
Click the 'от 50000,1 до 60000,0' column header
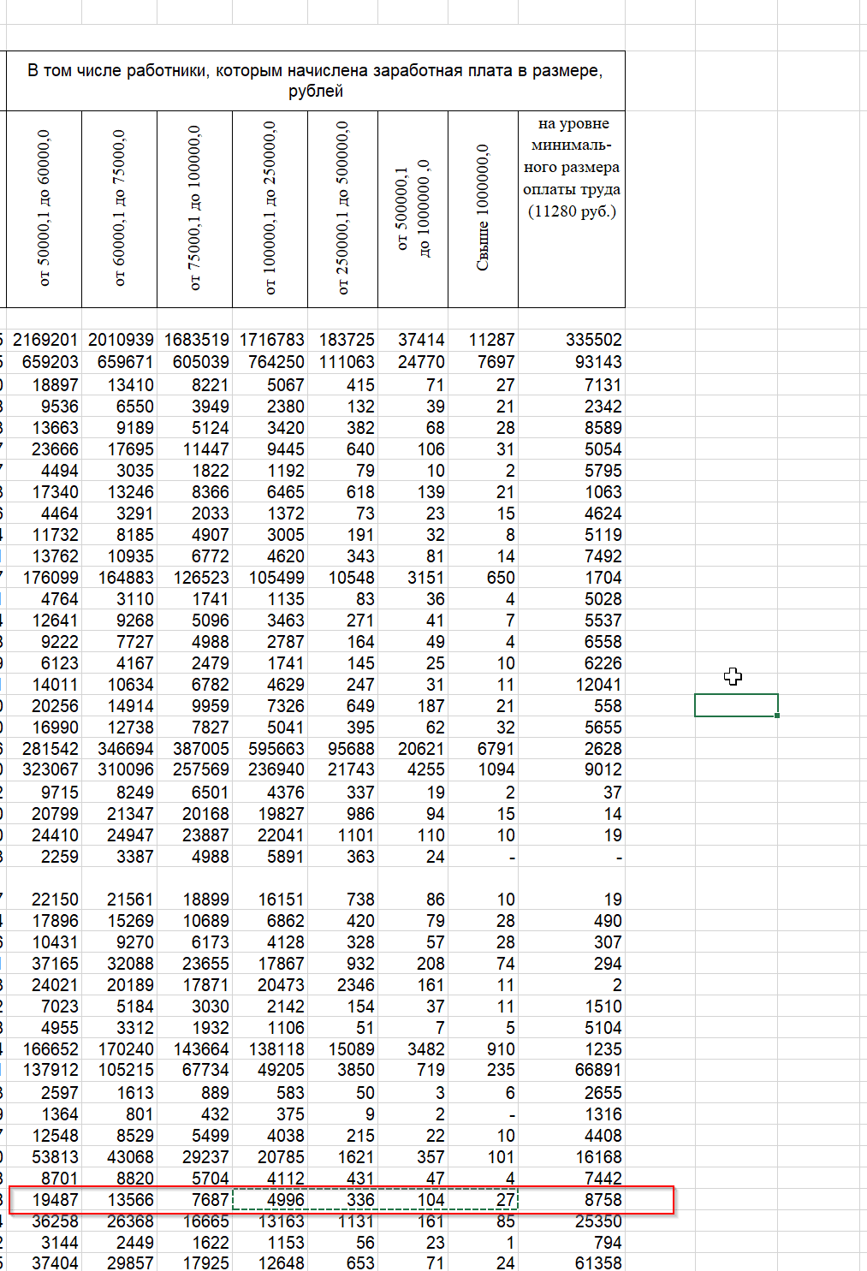[45, 209]
